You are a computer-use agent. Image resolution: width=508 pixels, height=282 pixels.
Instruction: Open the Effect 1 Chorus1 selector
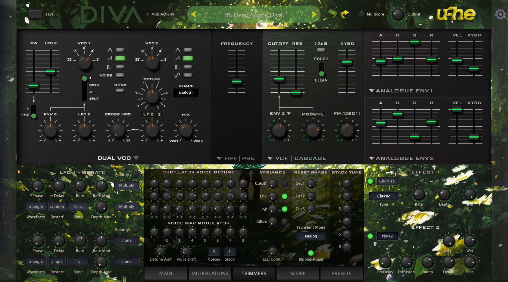[x=387, y=181]
